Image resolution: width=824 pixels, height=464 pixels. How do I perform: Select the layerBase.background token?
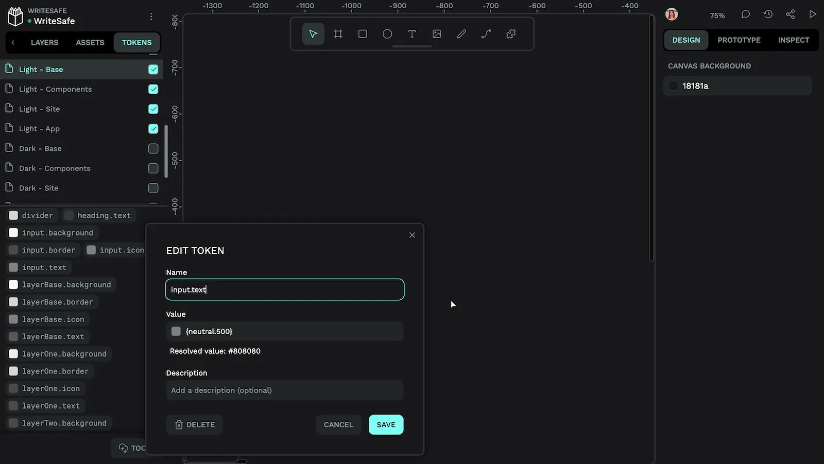[61, 285]
